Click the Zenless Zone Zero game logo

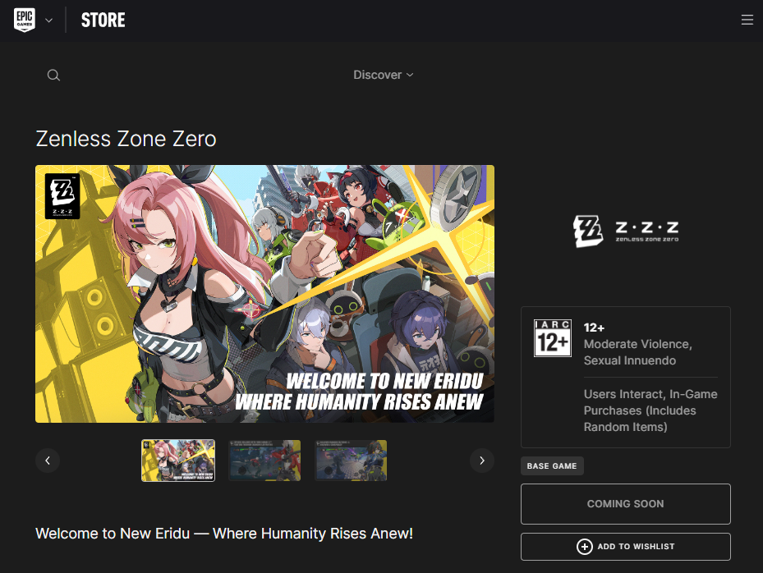[625, 230]
